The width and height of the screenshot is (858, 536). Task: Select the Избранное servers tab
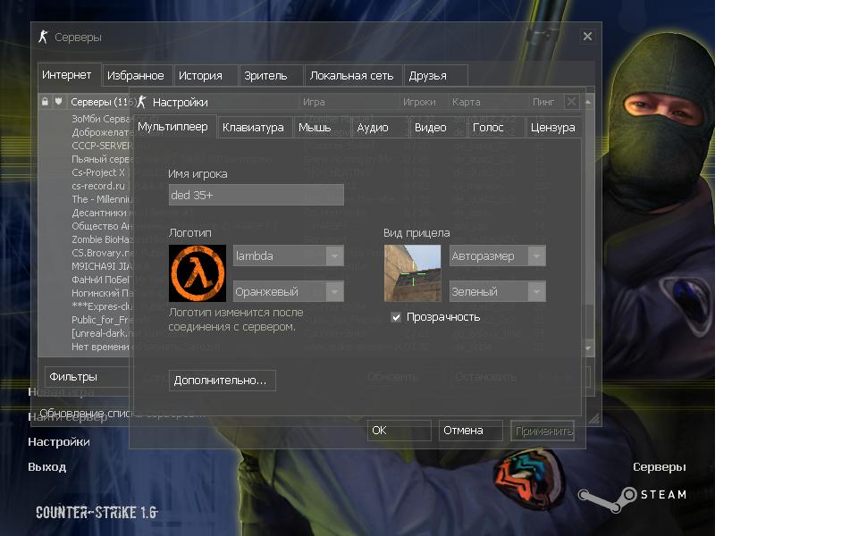point(136,76)
